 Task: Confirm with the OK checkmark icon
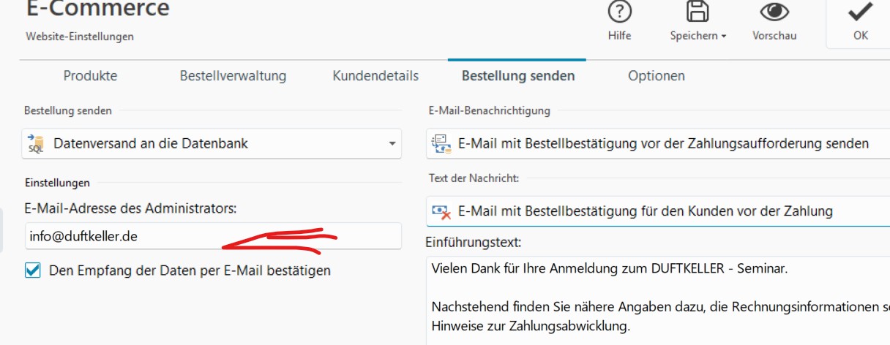(860, 12)
